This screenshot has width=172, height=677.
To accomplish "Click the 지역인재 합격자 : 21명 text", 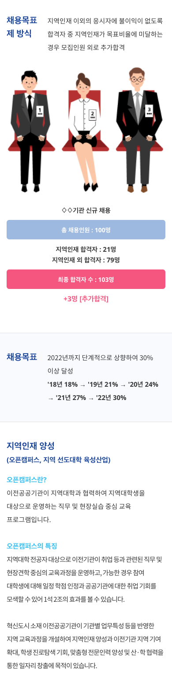I will click(86, 249).
